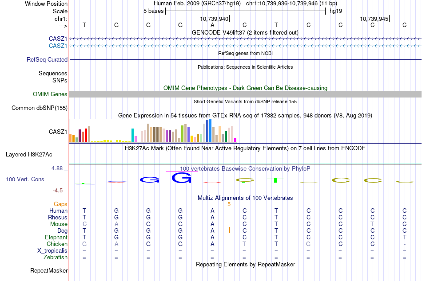Click the hg19 label beside the scale bar
The height and width of the screenshot is (281, 422).
click(336, 11)
